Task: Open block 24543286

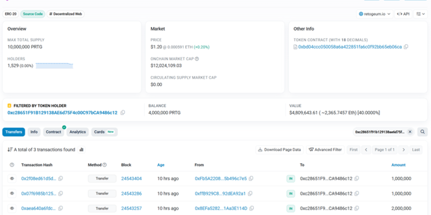Action: (x=132, y=193)
